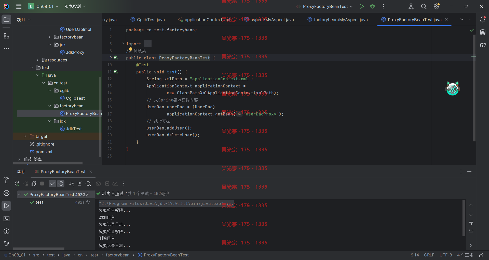The width and height of the screenshot is (489, 260).
Task: Open 版本控制 version control dropdown
Action: point(75,6)
